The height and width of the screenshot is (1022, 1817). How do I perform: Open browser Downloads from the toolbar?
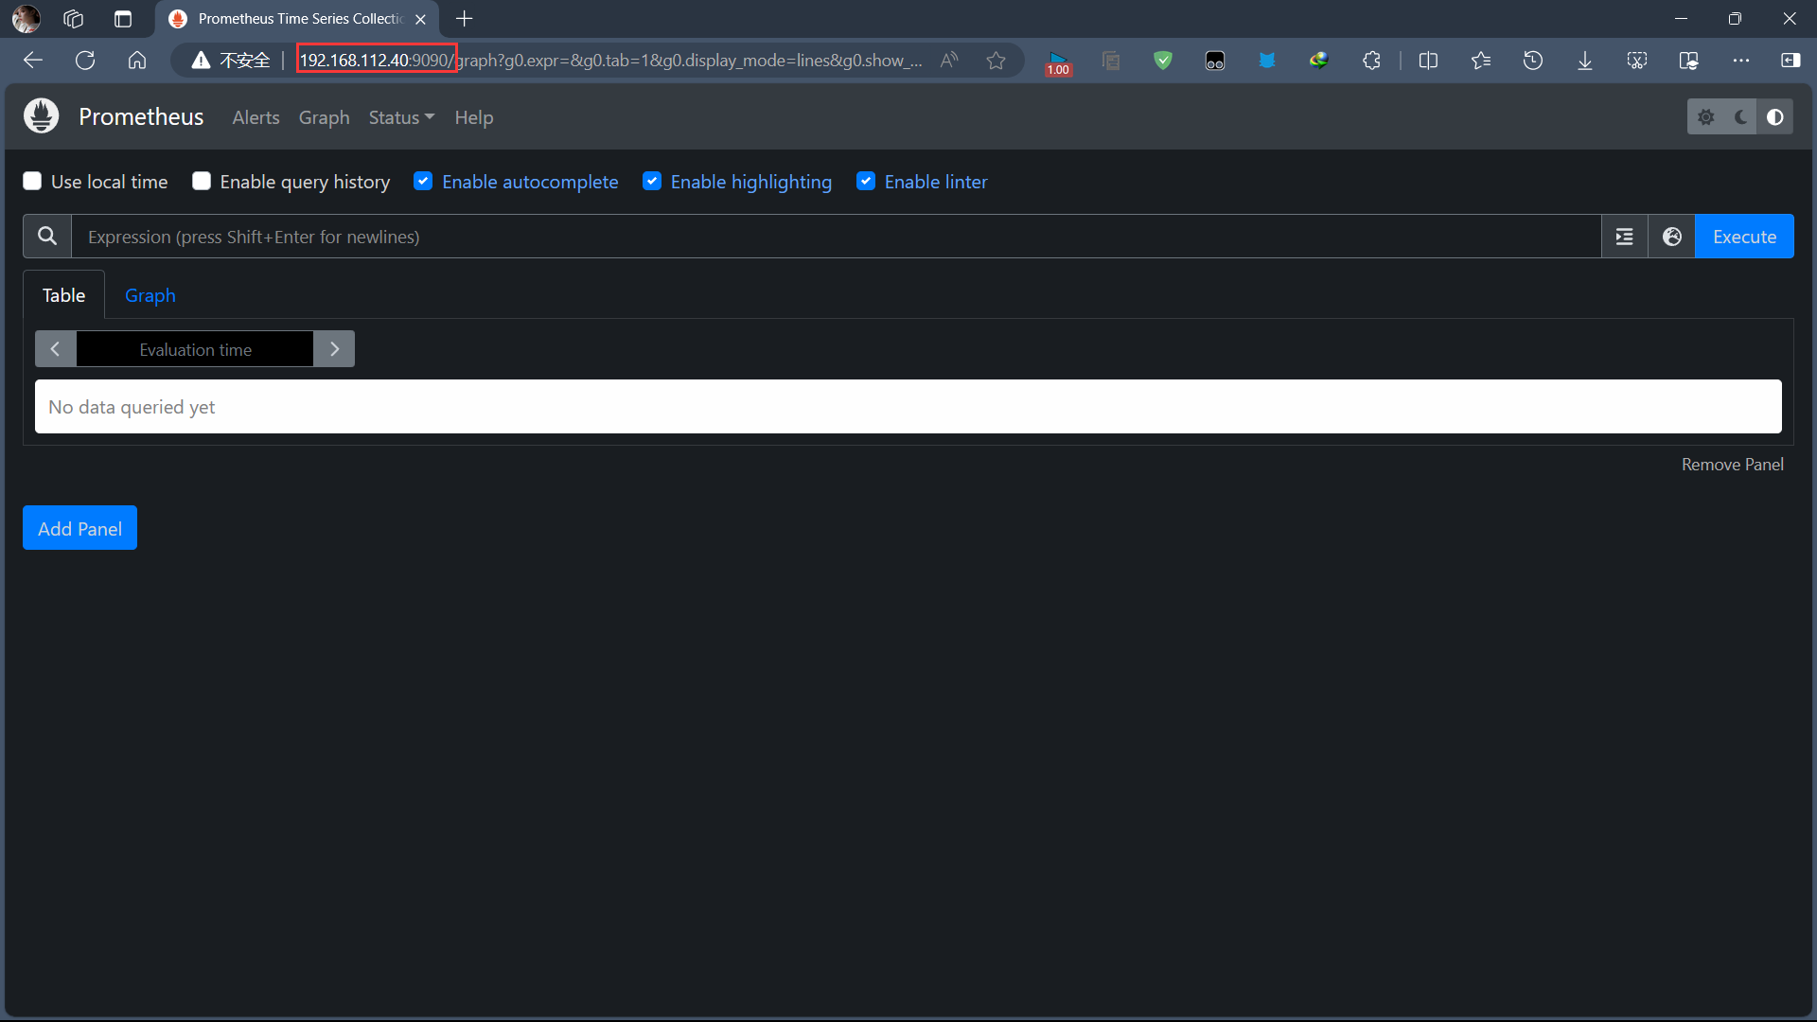1585,60
